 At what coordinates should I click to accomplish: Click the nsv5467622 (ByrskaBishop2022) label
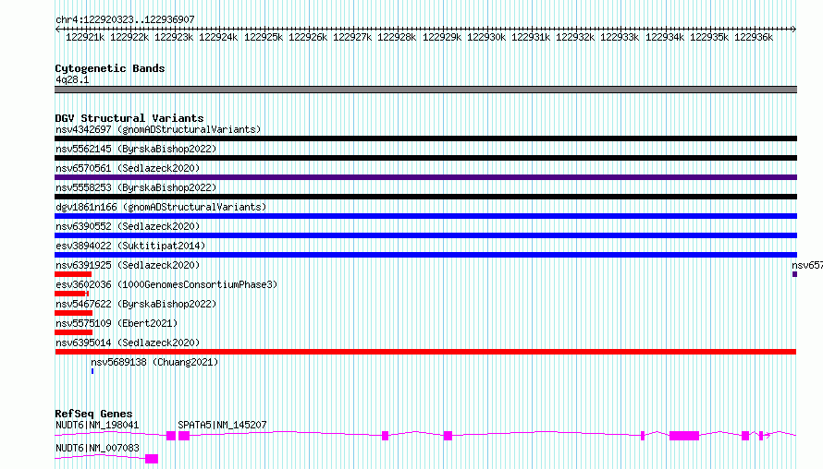point(136,304)
